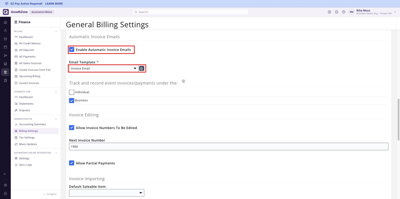Open the Default Saleable Item dropdown
The height and width of the screenshot is (199, 400).
[x=107, y=193]
